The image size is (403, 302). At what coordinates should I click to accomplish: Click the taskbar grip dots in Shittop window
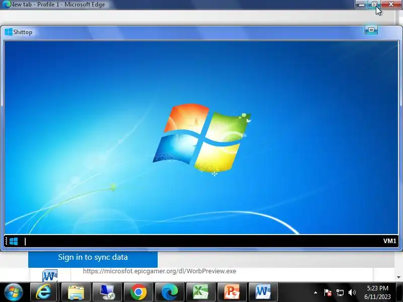point(7,241)
